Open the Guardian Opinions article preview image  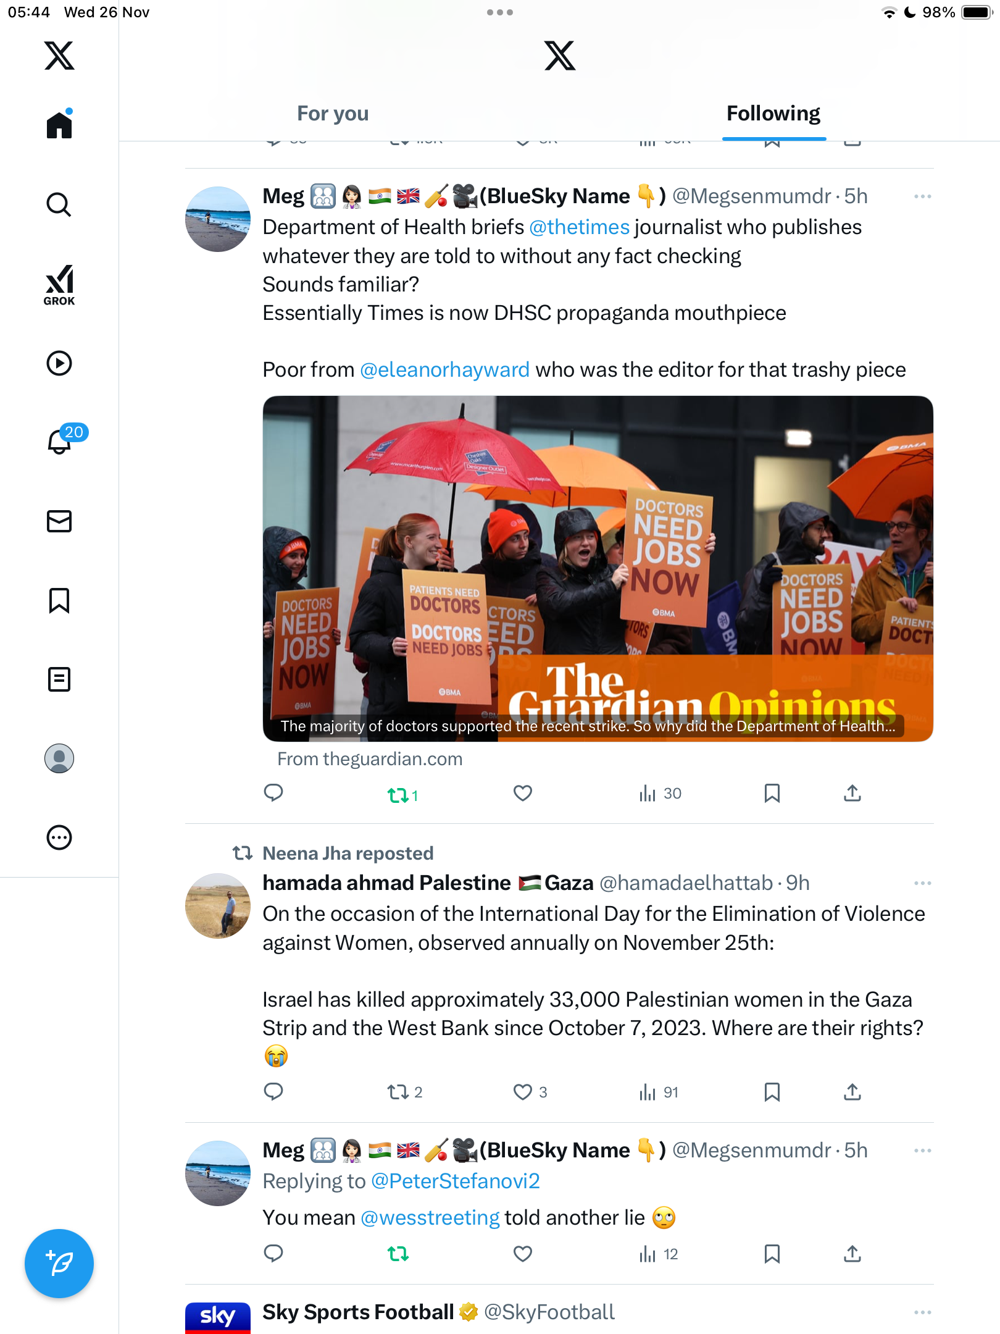tap(598, 569)
